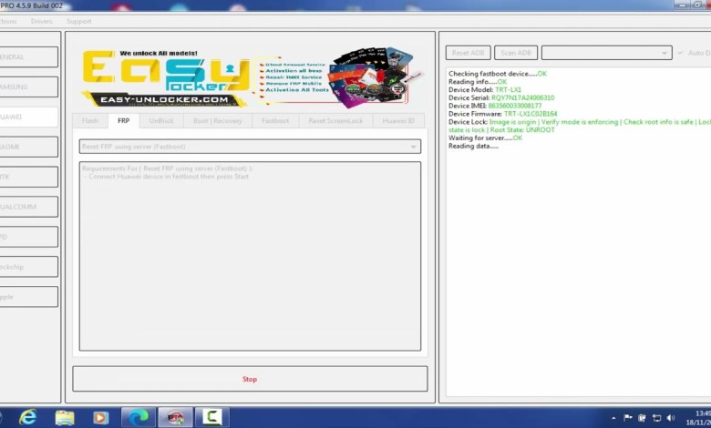Open the Reset ScreenLock tab

point(335,120)
